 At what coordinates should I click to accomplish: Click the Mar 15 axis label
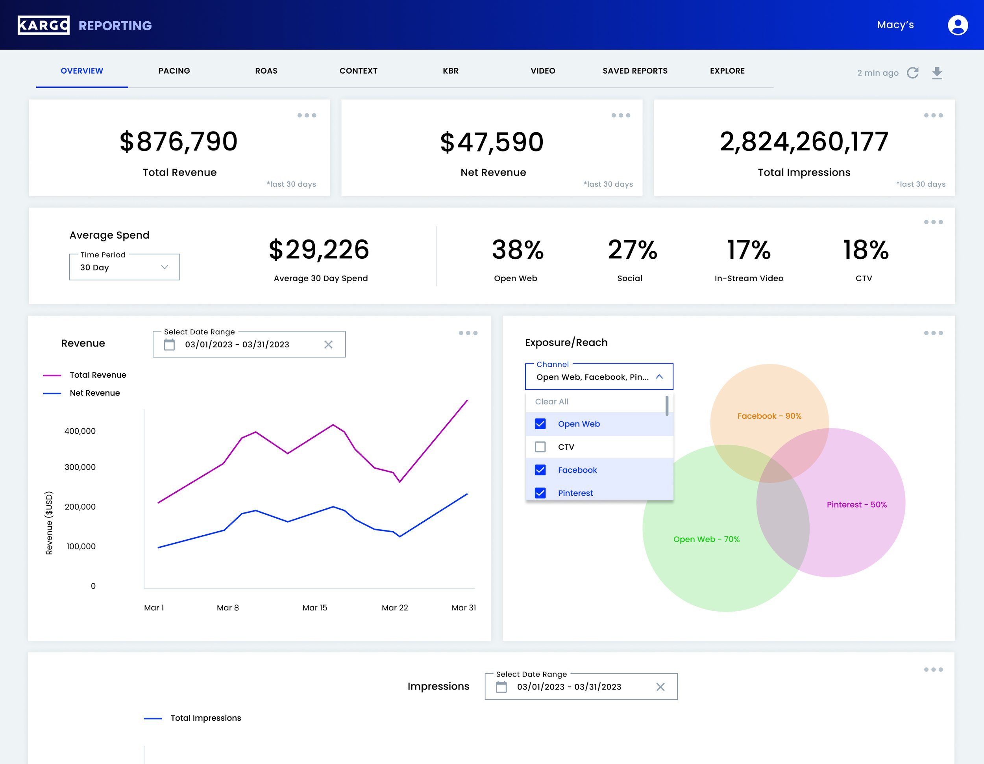point(315,608)
